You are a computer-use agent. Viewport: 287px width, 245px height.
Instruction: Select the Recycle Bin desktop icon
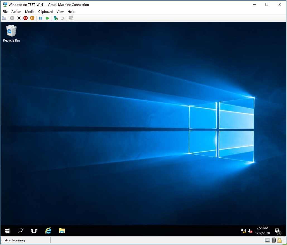[11, 33]
